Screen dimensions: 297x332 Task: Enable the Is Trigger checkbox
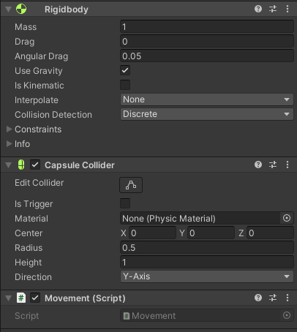125,203
